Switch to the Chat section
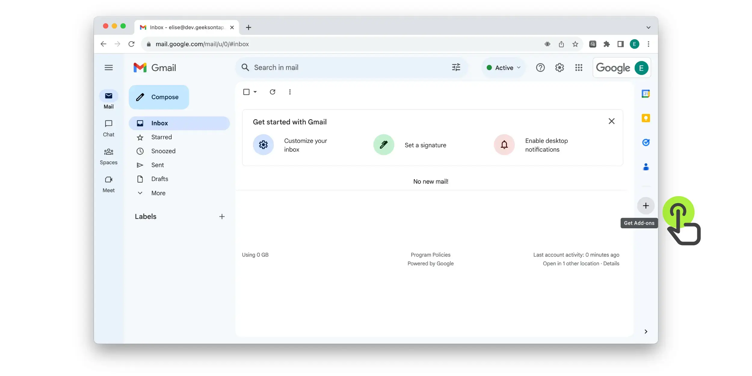 click(x=109, y=128)
